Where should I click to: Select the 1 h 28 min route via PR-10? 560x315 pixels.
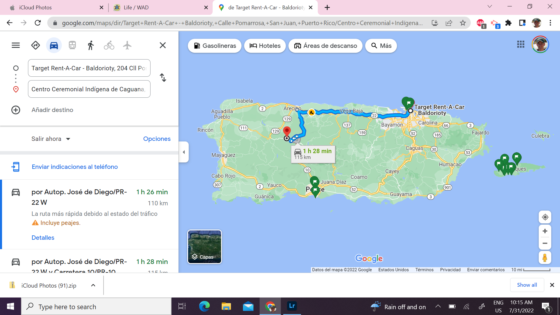tap(89, 262)
